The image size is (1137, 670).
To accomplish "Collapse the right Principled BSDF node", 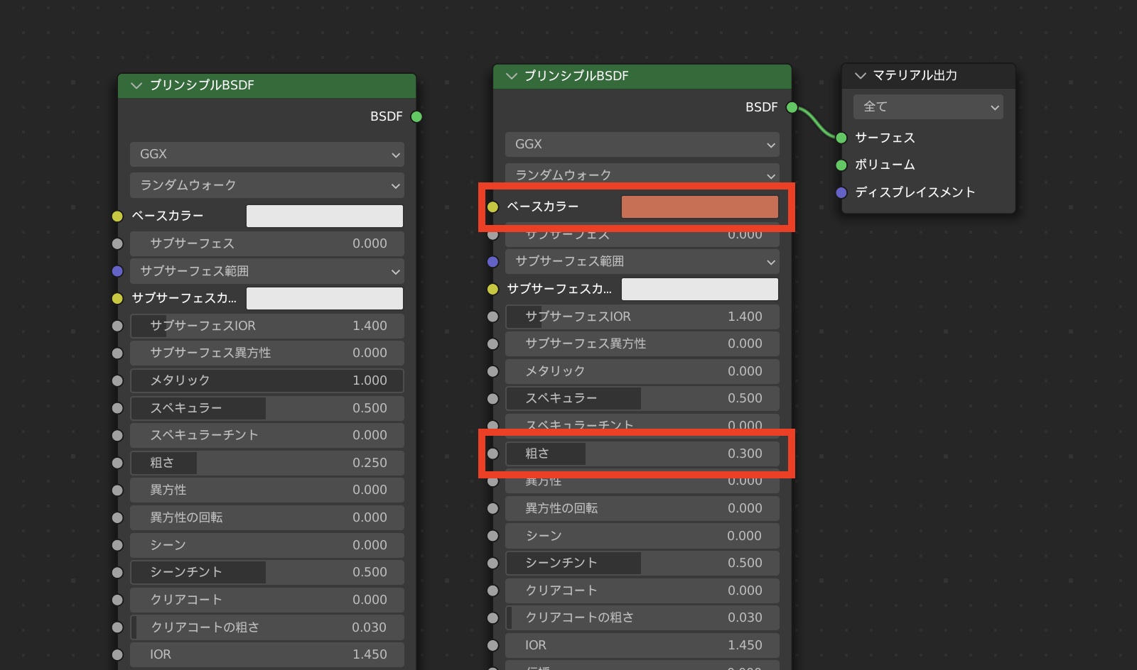I will [x=511, y=76].
